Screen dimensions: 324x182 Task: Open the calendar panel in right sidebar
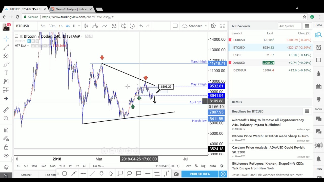319,86
